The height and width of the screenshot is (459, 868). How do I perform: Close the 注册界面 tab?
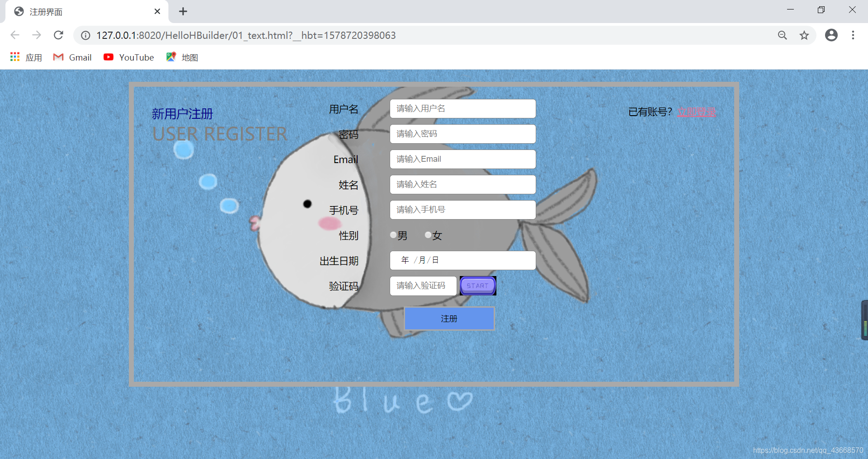(x=157, y=12)
